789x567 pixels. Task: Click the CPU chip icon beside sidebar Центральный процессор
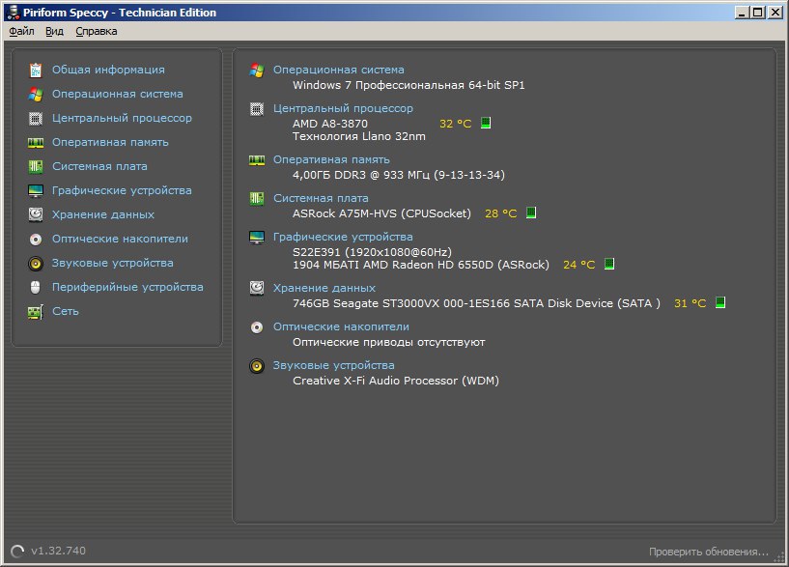click(x=35, y=118)
